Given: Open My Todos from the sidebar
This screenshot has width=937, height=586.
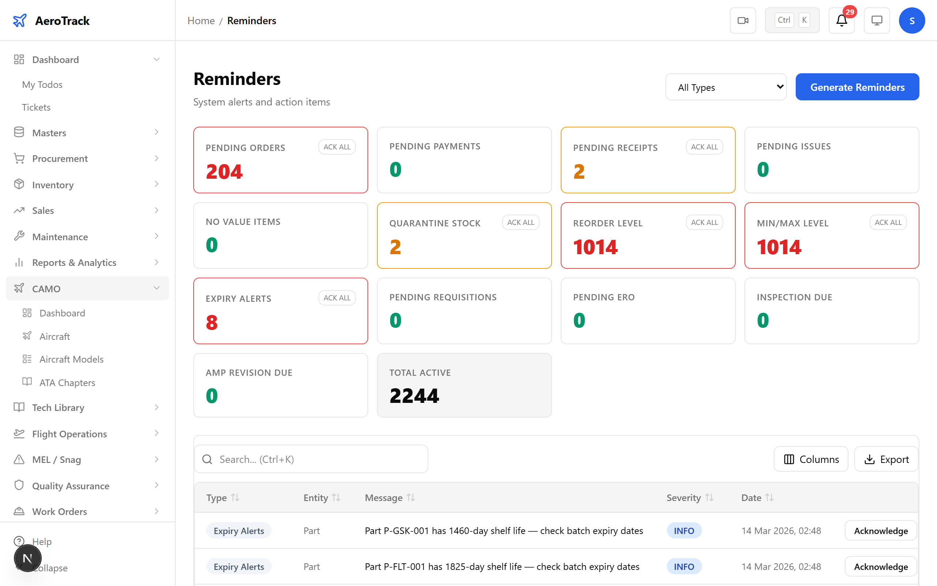Looking at the screenshot, I should coord(42,84).
